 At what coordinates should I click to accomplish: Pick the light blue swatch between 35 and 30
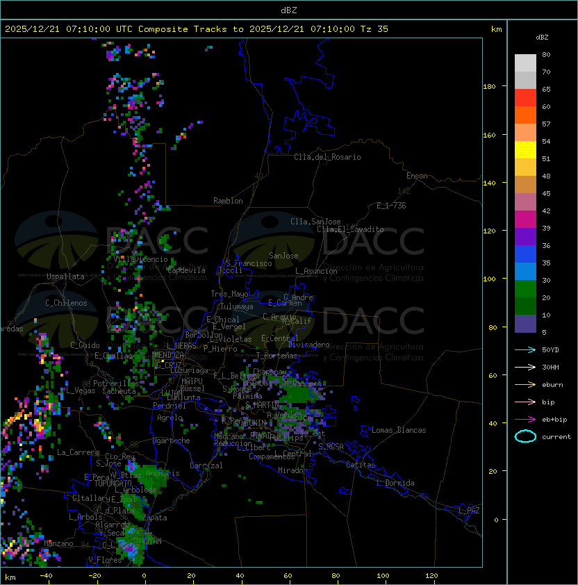point(525,271)
